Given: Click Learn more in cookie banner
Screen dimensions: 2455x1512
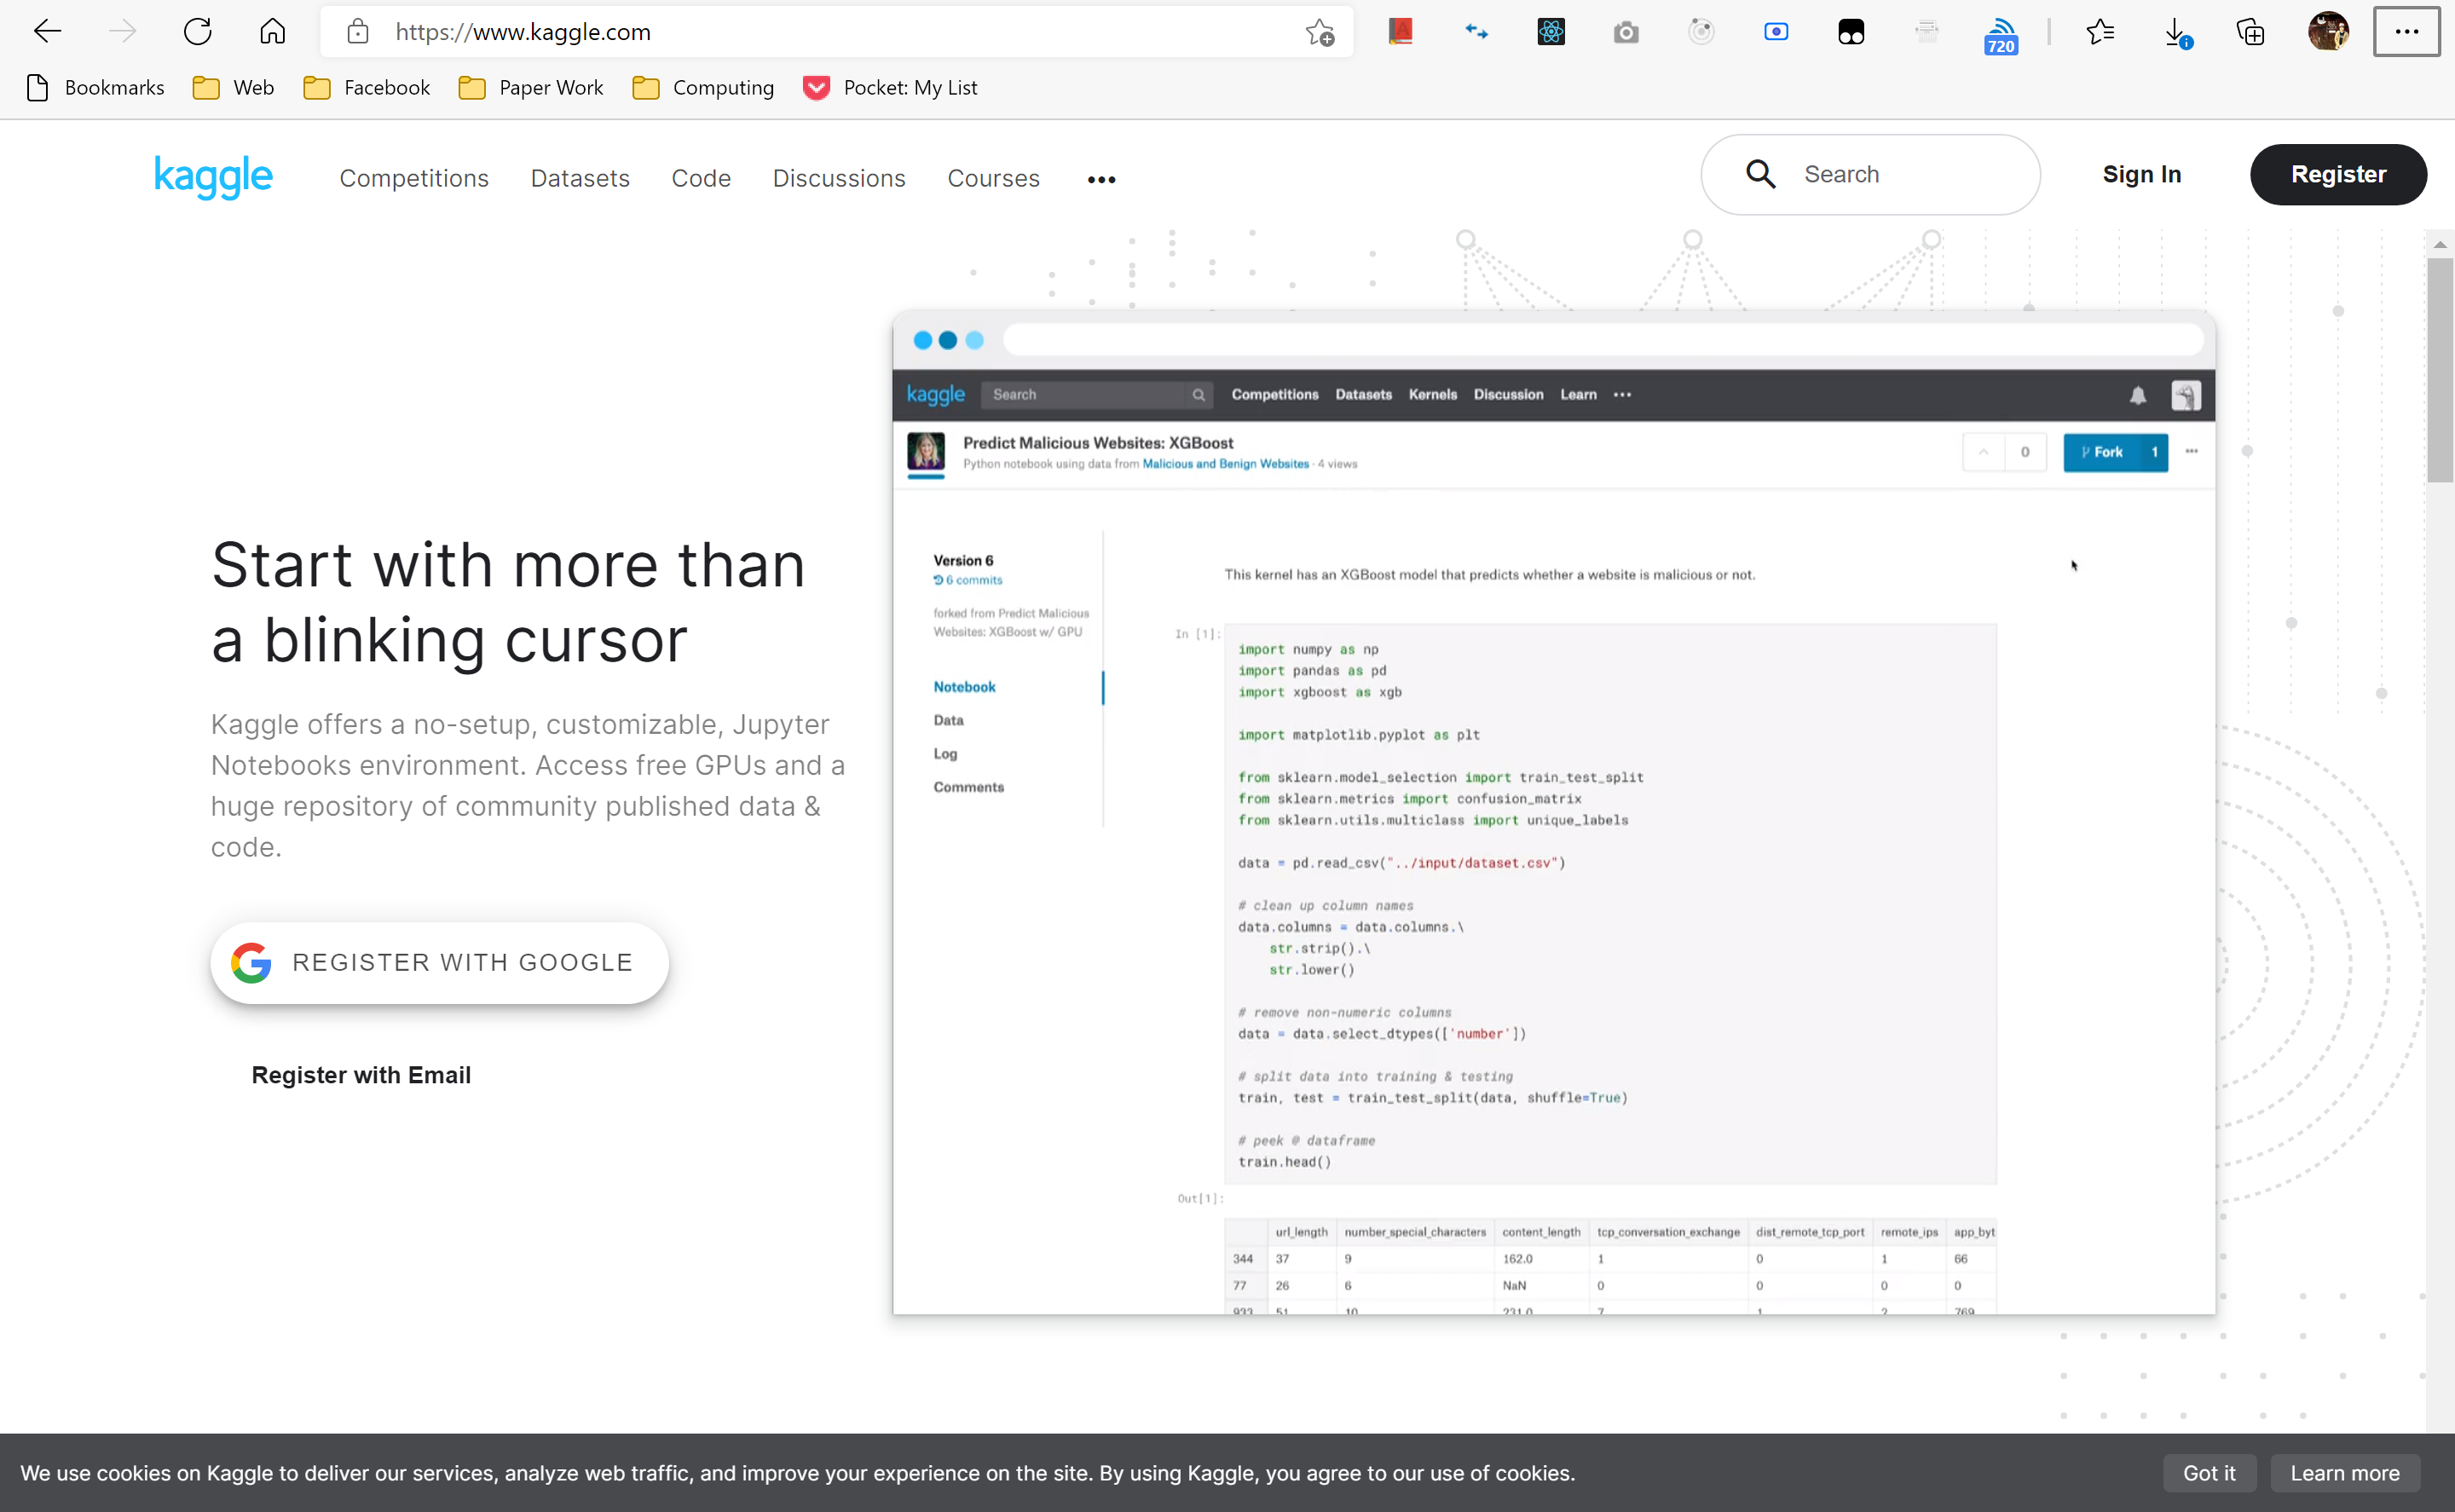Looking at the screenshot, I should pyautogui.click(x=2345, y=1472).
